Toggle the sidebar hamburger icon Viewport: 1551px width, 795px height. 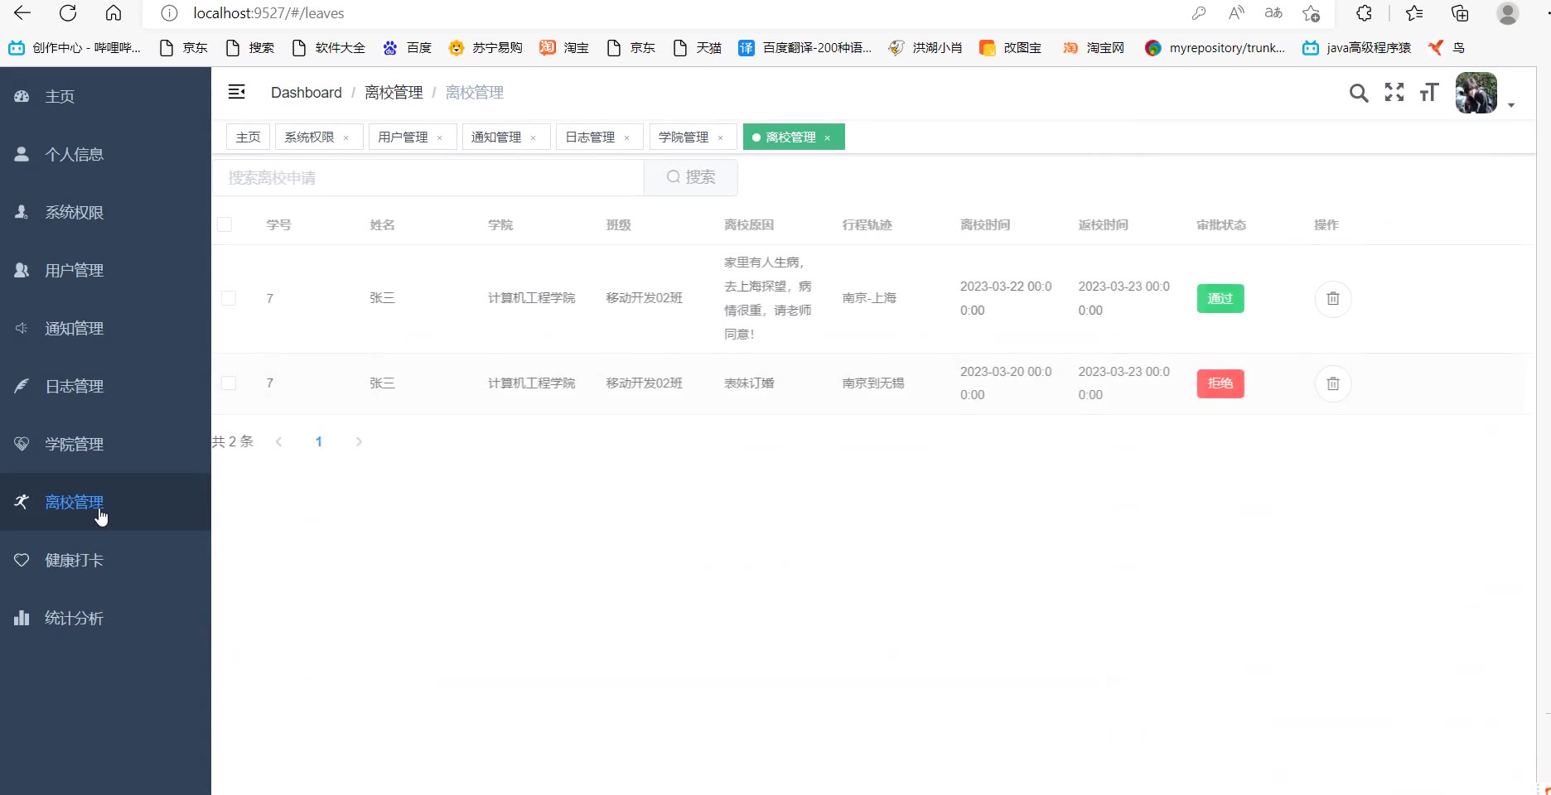click(236, 92)
